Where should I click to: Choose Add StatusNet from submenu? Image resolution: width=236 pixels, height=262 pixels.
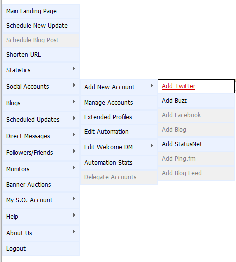click(x=196, y=144)
